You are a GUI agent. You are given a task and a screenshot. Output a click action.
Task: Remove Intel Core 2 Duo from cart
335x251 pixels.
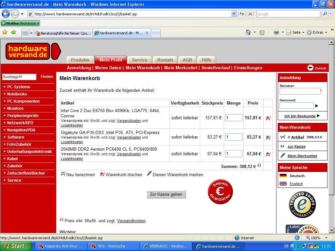click(x=268, y=118)
